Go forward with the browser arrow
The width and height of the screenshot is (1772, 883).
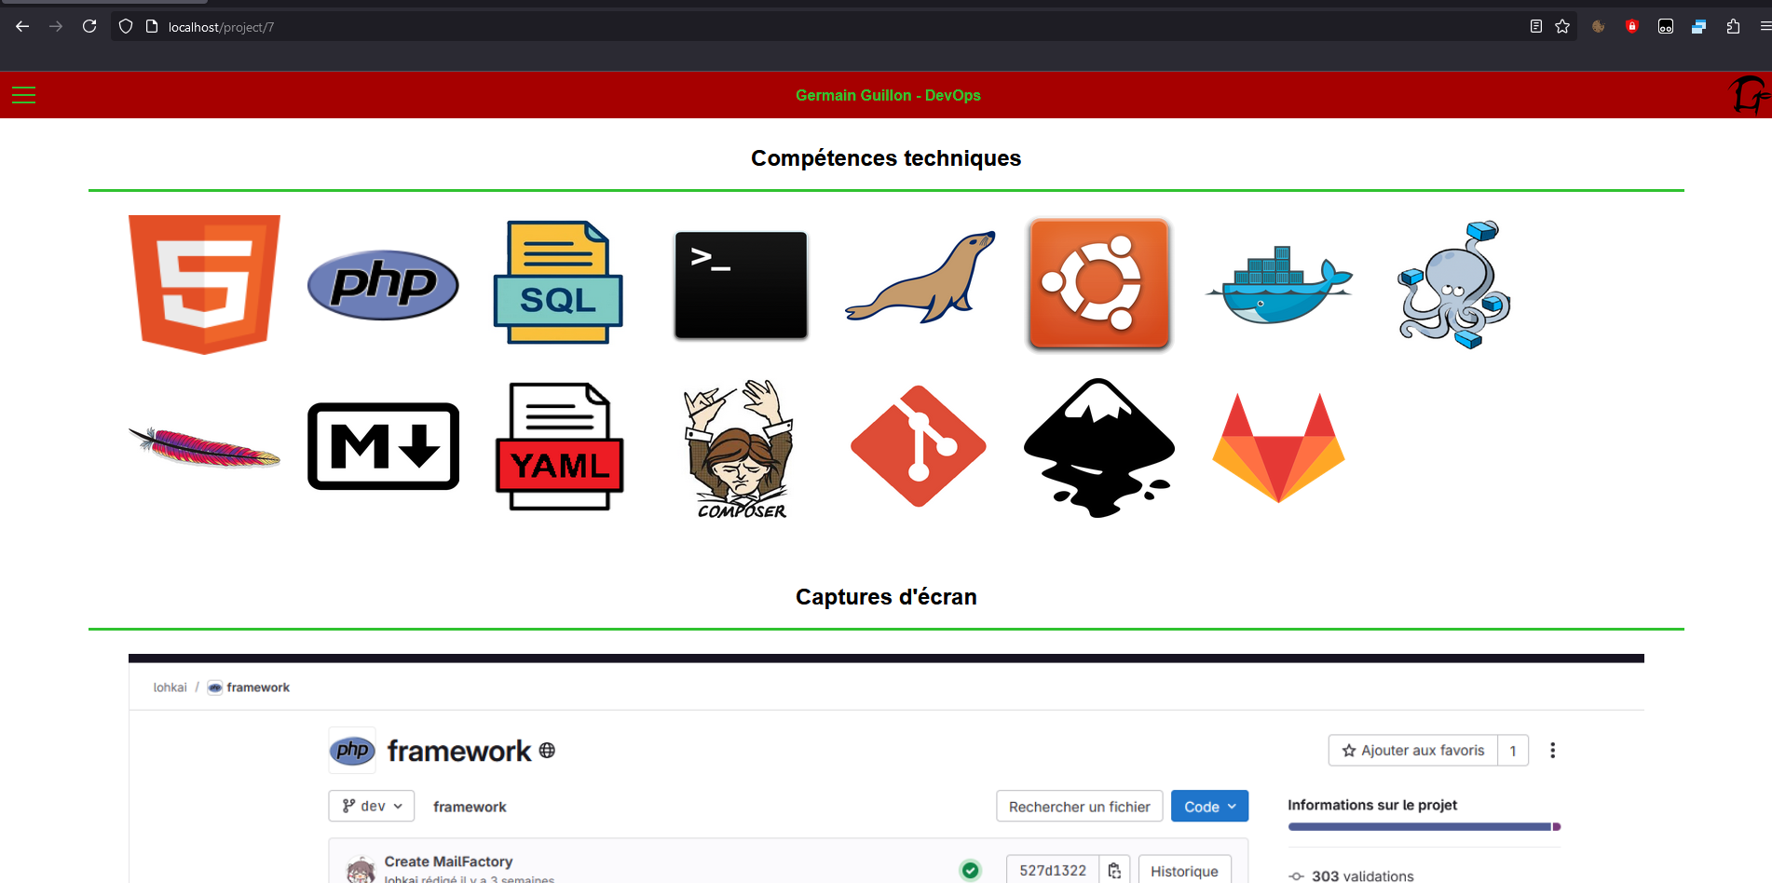click(x=56, y=26)
